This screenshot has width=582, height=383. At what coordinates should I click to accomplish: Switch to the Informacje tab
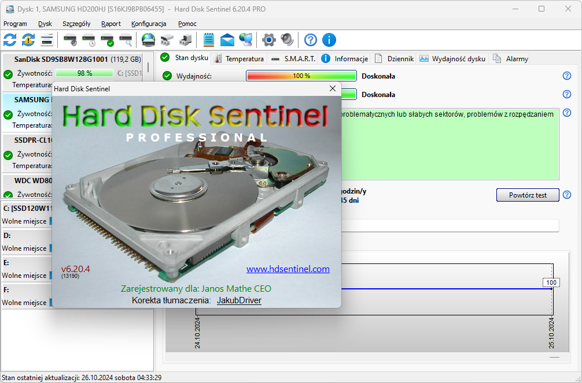345,58
